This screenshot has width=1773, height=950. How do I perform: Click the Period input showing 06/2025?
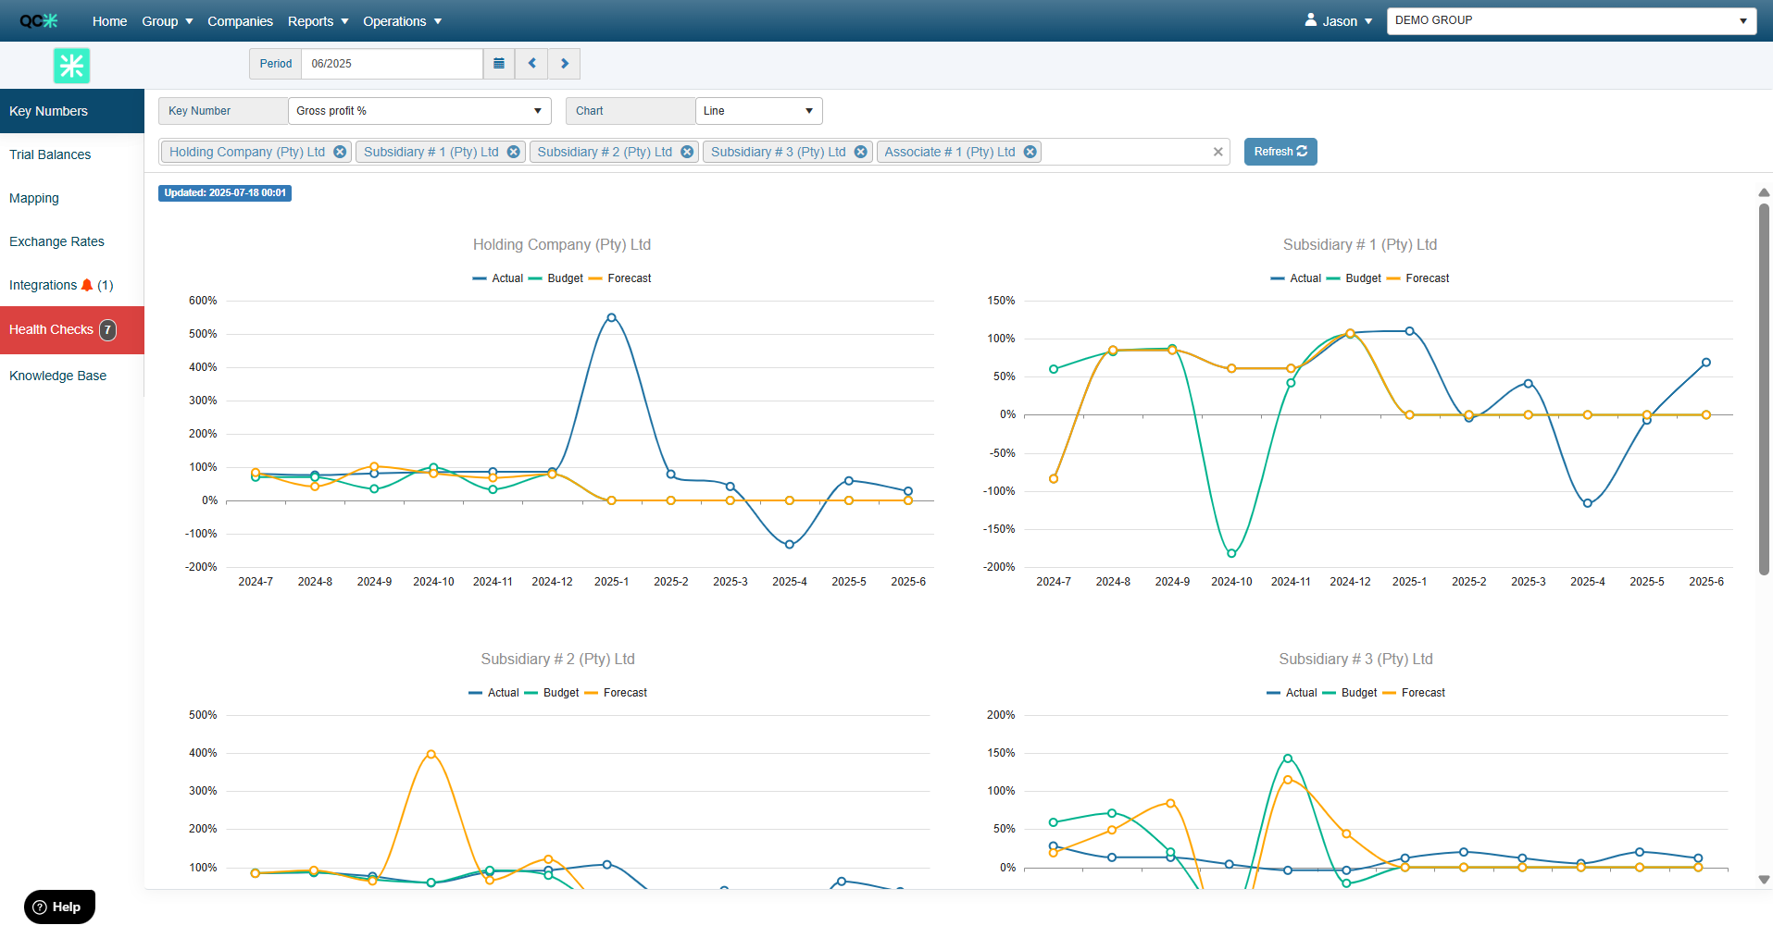pos(393,64)
